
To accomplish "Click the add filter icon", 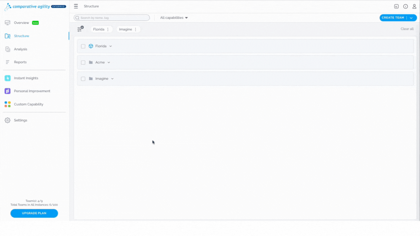I will (80, 29).
